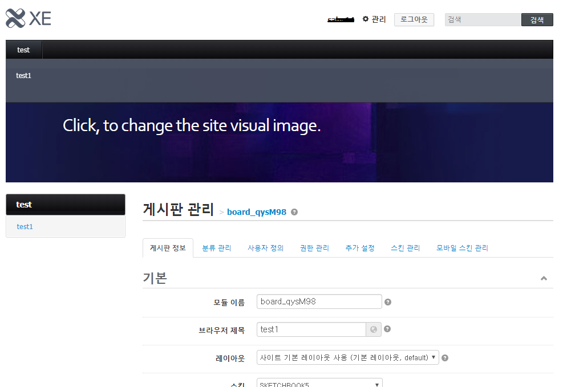The width and height of the screenshot is (563, 387).
Task: Switch to the 게시판 정보 tab
Action: [168, 248]
